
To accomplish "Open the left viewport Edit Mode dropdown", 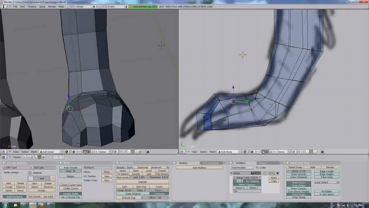I will click(51, 152).
